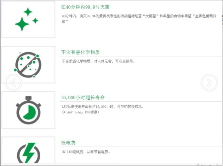Viewport: 223px width, 166px height.
Task: Select the green lightning bolt low-power icon
Action: tap(29, 153)
